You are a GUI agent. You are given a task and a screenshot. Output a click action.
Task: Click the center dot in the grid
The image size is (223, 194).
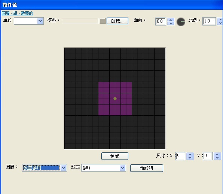click(115, 98)
